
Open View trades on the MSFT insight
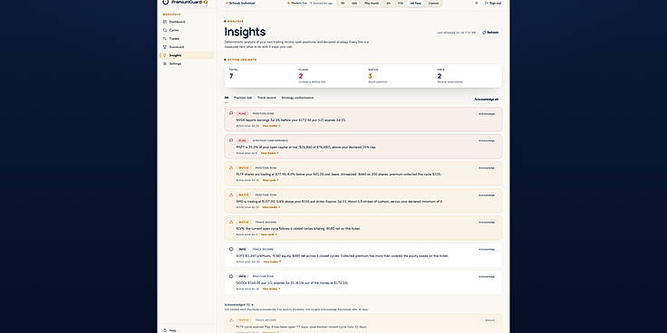269,153
